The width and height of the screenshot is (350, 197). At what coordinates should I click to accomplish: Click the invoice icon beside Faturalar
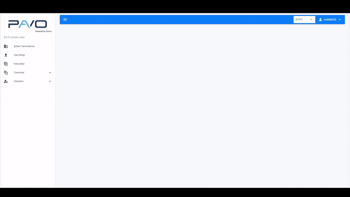[6, 64]
